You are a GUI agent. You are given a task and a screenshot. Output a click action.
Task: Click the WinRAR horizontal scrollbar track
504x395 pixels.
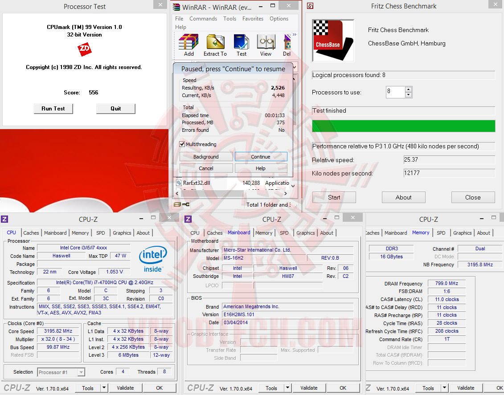231,193
